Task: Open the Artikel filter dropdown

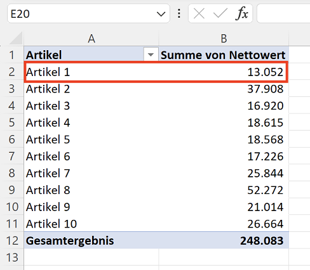Action: point(151,55)
